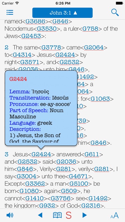Screen dimensions: 125x222
Task: Tap G611 link after answered
Action: (x=92, y=154)
